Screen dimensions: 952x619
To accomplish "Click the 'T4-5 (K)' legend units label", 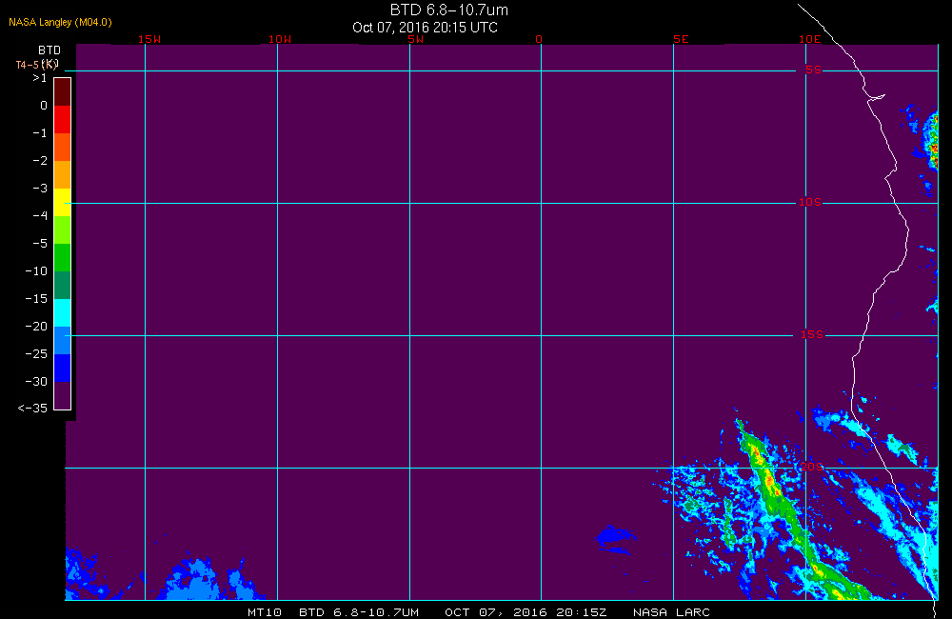I will [x=37, y=65].
